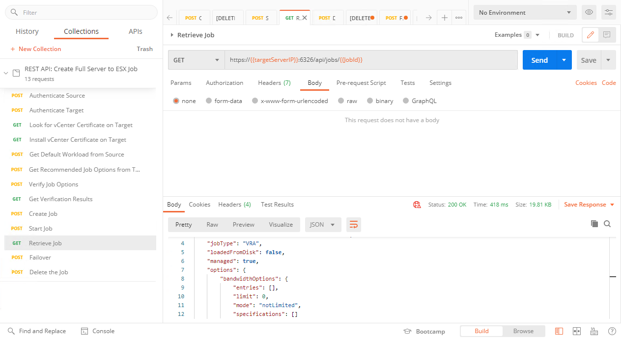Switch response view to Preview
The image size is (621, 339).
click(x=244, y=225)
